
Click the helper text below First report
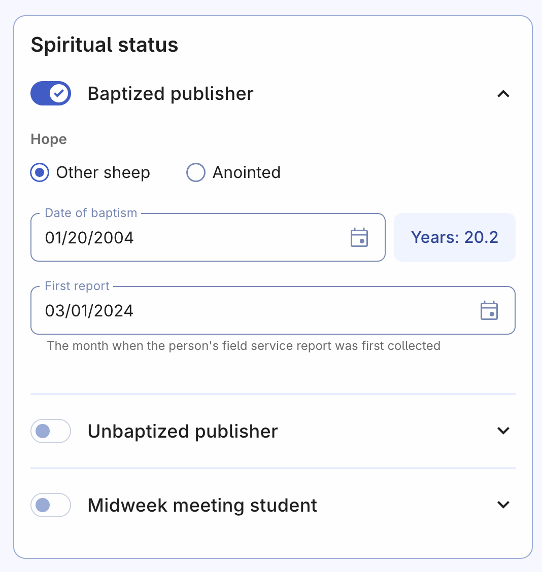tap(244, 346)
